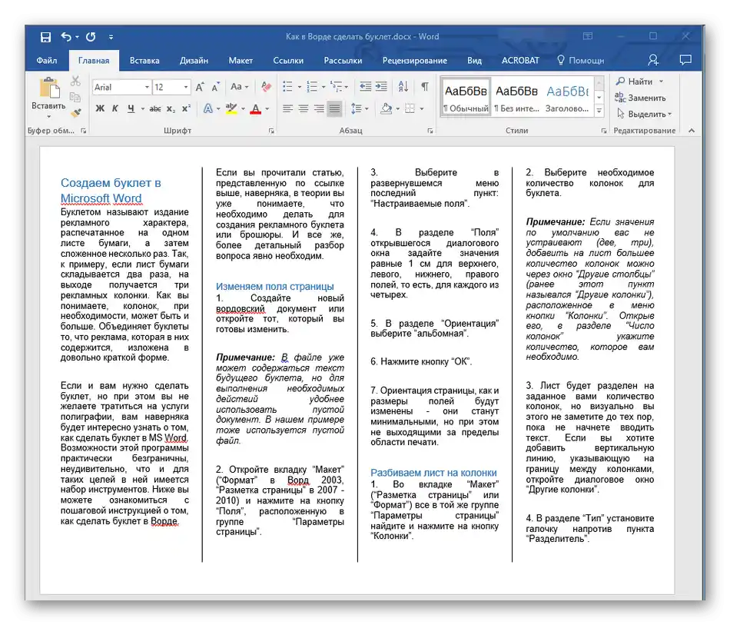Click the Sort A-Z icon

click(x=405, y=87)
